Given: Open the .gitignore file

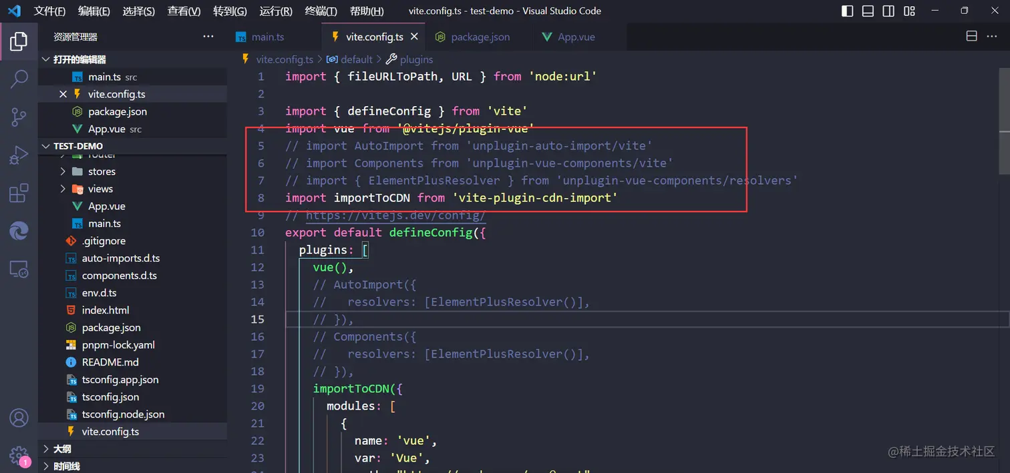Looking at the screenshot, I should [133, 241].
